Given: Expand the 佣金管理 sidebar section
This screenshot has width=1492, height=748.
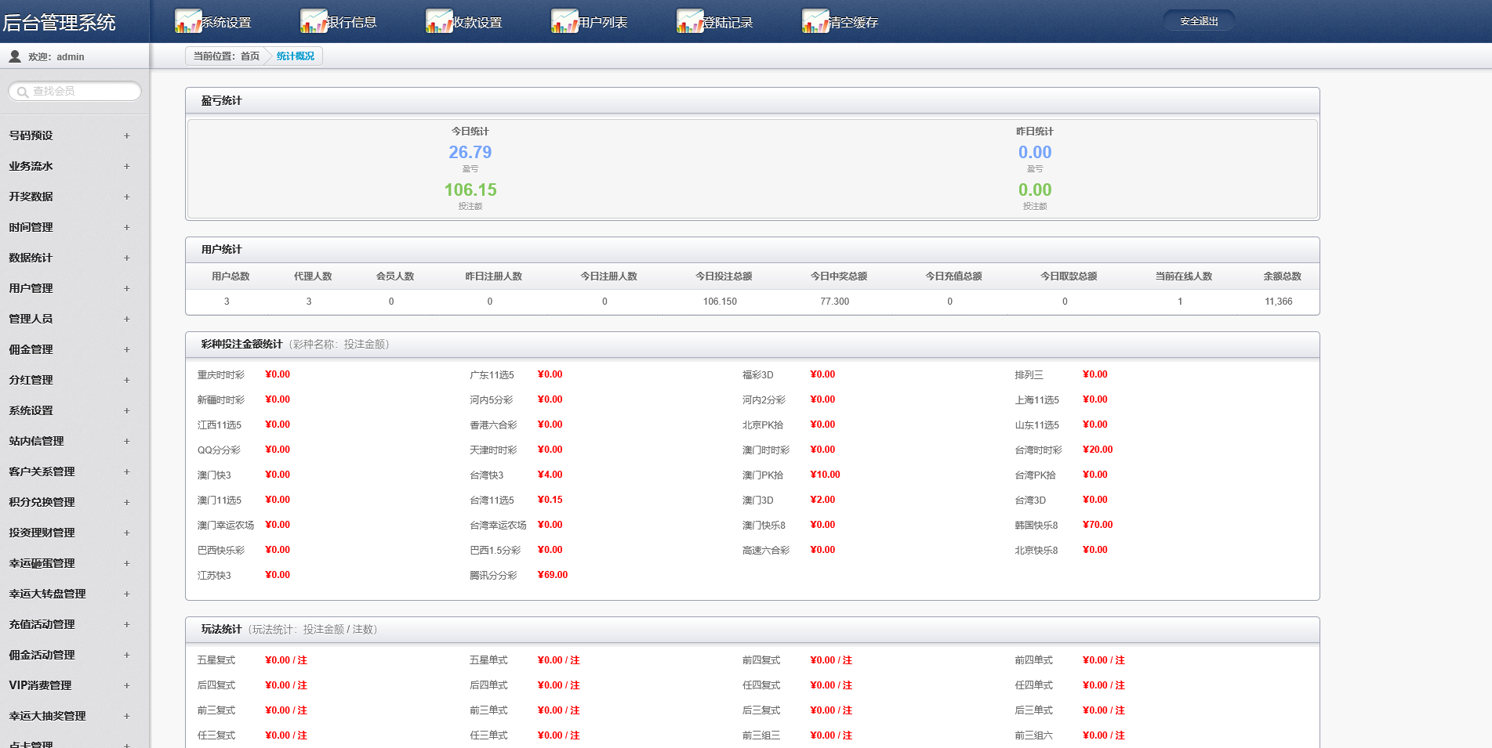Looking at the screenshot, I should (x=126, y=349).
